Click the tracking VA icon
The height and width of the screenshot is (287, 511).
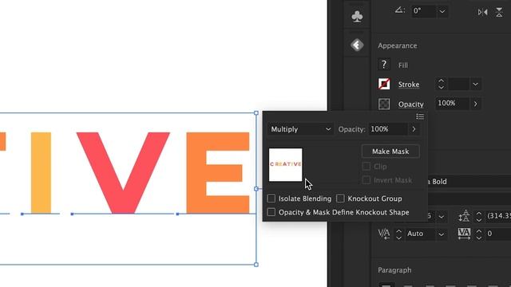pos(464,234)
